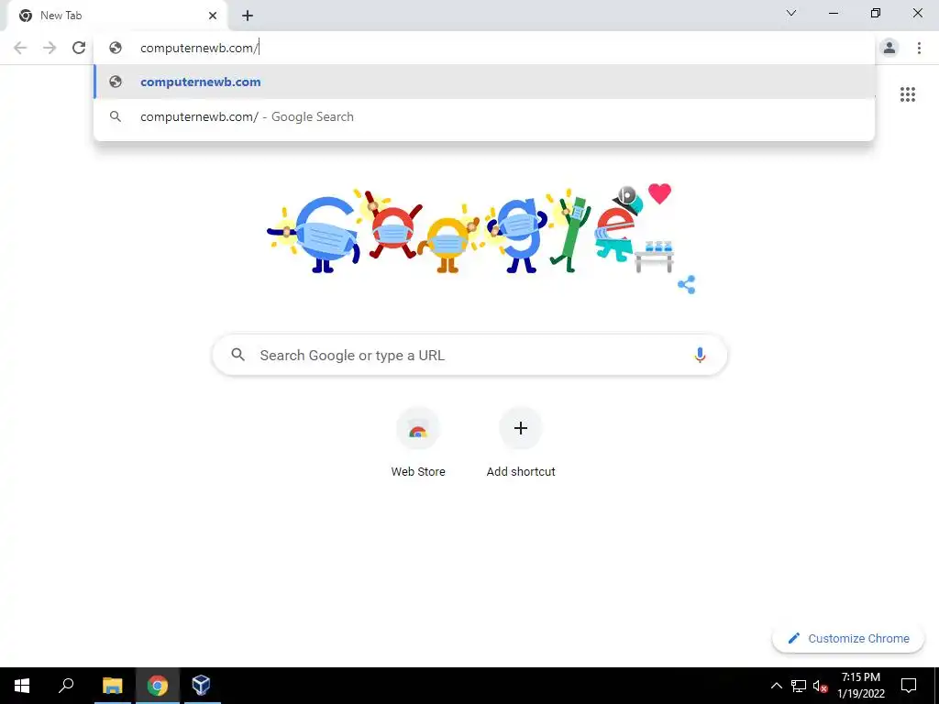Viewport: 939px width, 704px height.
Task: Open the Chrome three-dot menu
Action: [919, 48]
